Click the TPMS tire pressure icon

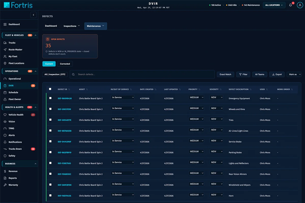tap(5, 129)
